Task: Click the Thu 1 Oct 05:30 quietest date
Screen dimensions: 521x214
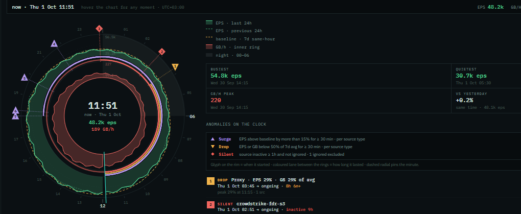Action: point(473,83)
